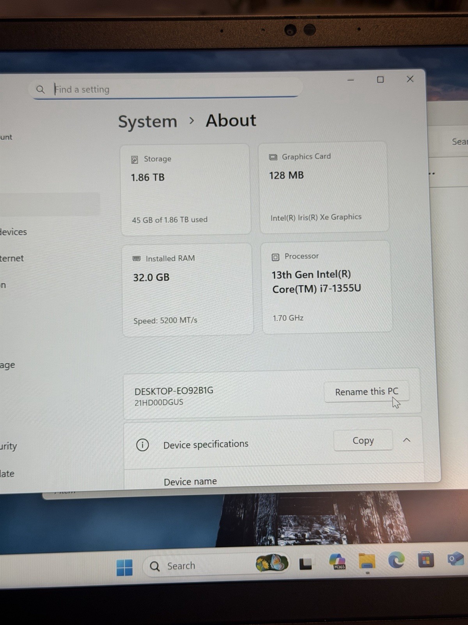Open the Storage card showing 1.86 TB

(186, 189)
